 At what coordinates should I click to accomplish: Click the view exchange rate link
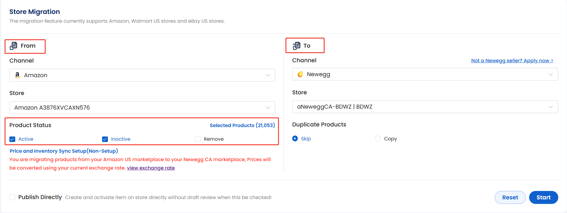[x=151, y=168]
